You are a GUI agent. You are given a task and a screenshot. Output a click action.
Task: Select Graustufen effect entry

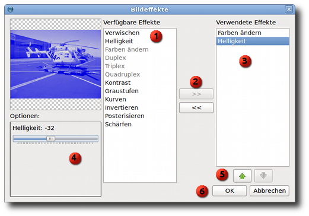point(122,91)
